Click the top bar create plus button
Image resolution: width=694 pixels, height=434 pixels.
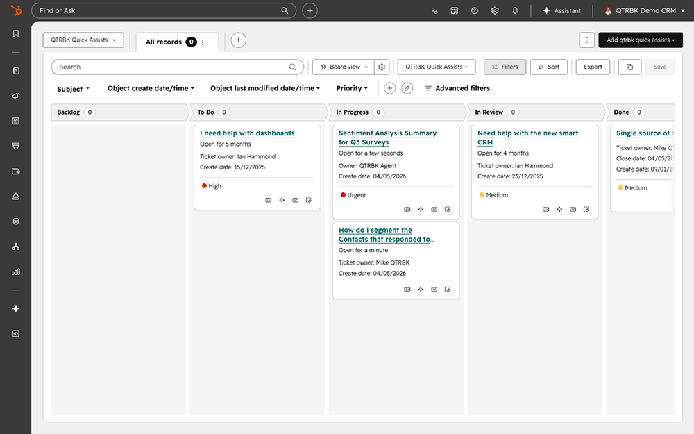coord(310,10)
